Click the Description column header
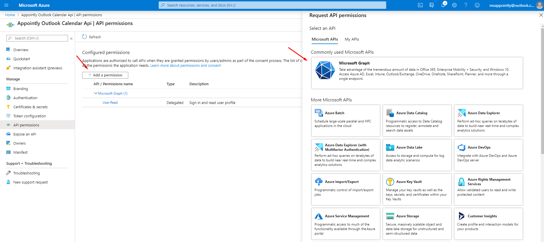 tap(199, 84)
